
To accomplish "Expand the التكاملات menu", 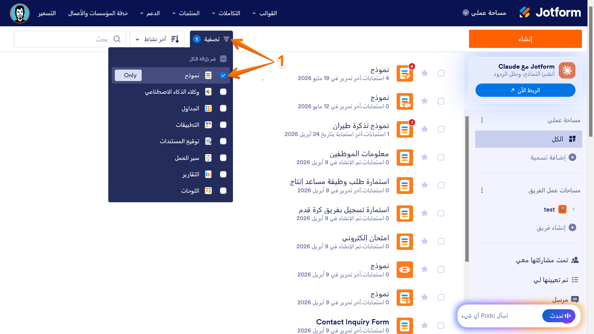I will 226,13.
